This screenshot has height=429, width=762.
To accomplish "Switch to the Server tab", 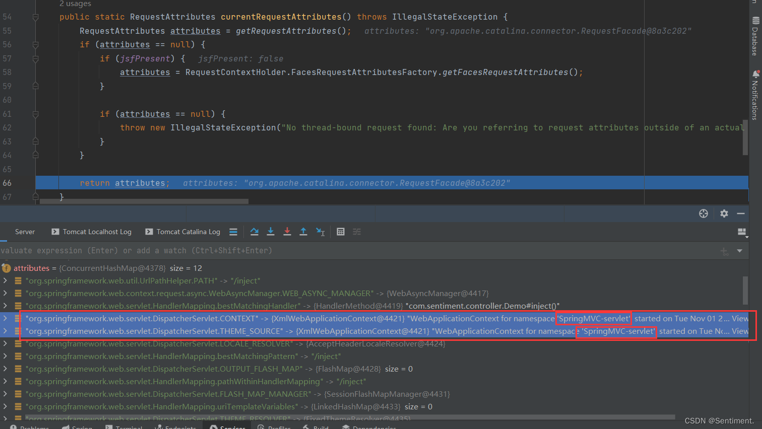I will pos(25,232).
